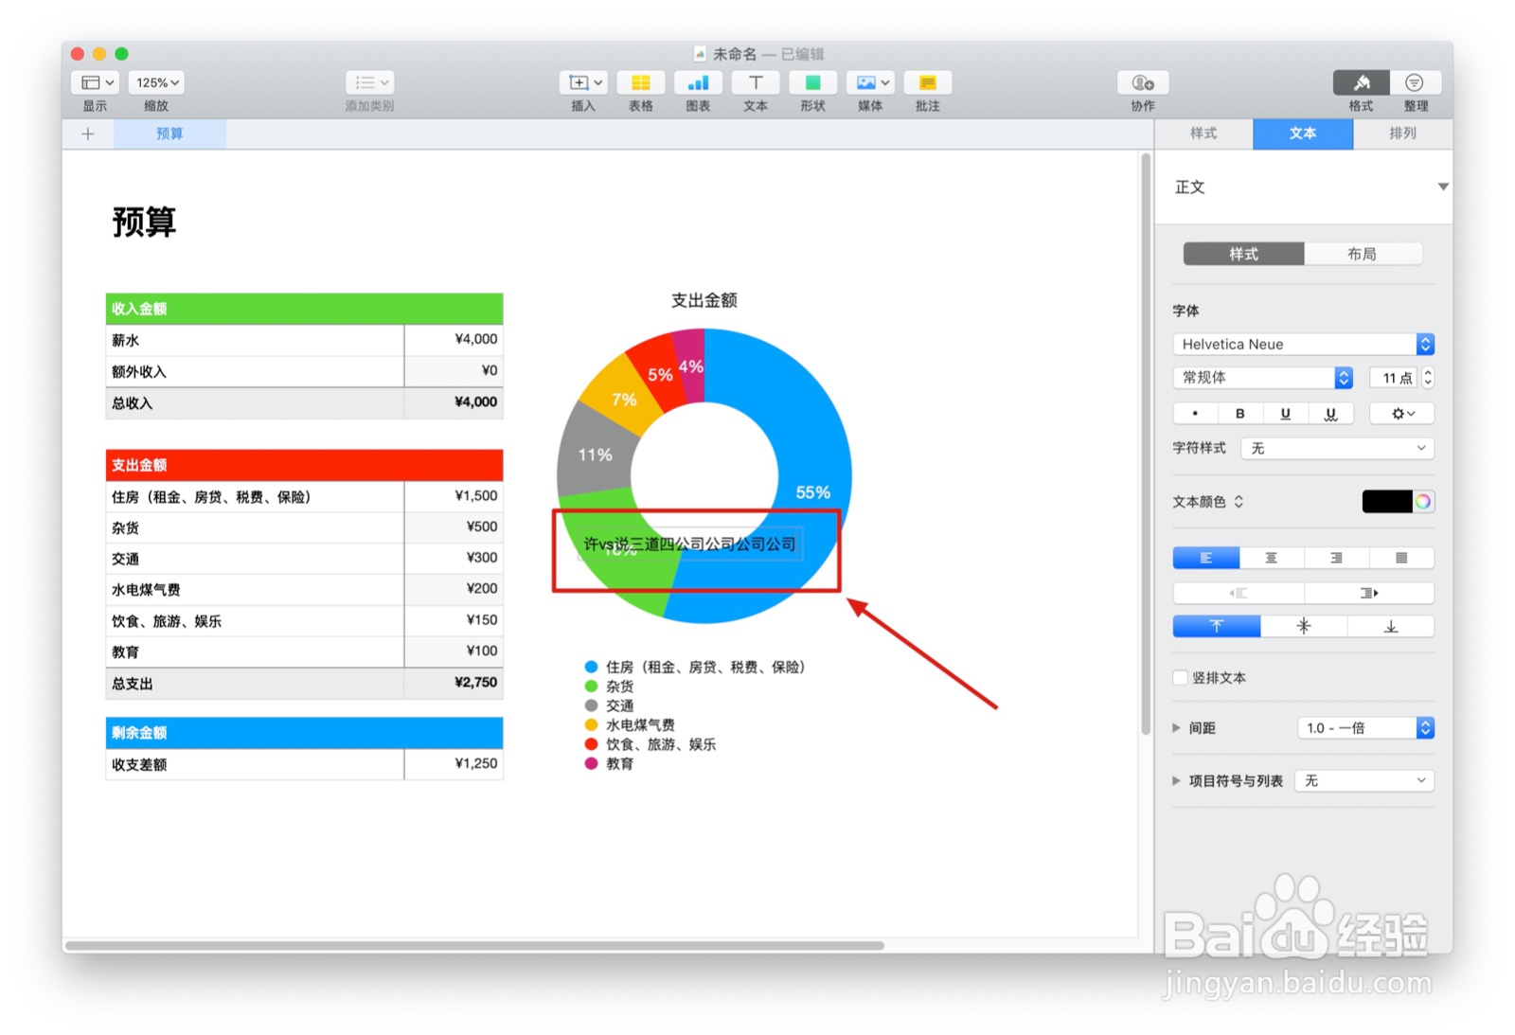Viewport: 1515px width, 1035px height.
Task: Click the horizontal scrollbar at bottom
Action: tap(474, 945)
